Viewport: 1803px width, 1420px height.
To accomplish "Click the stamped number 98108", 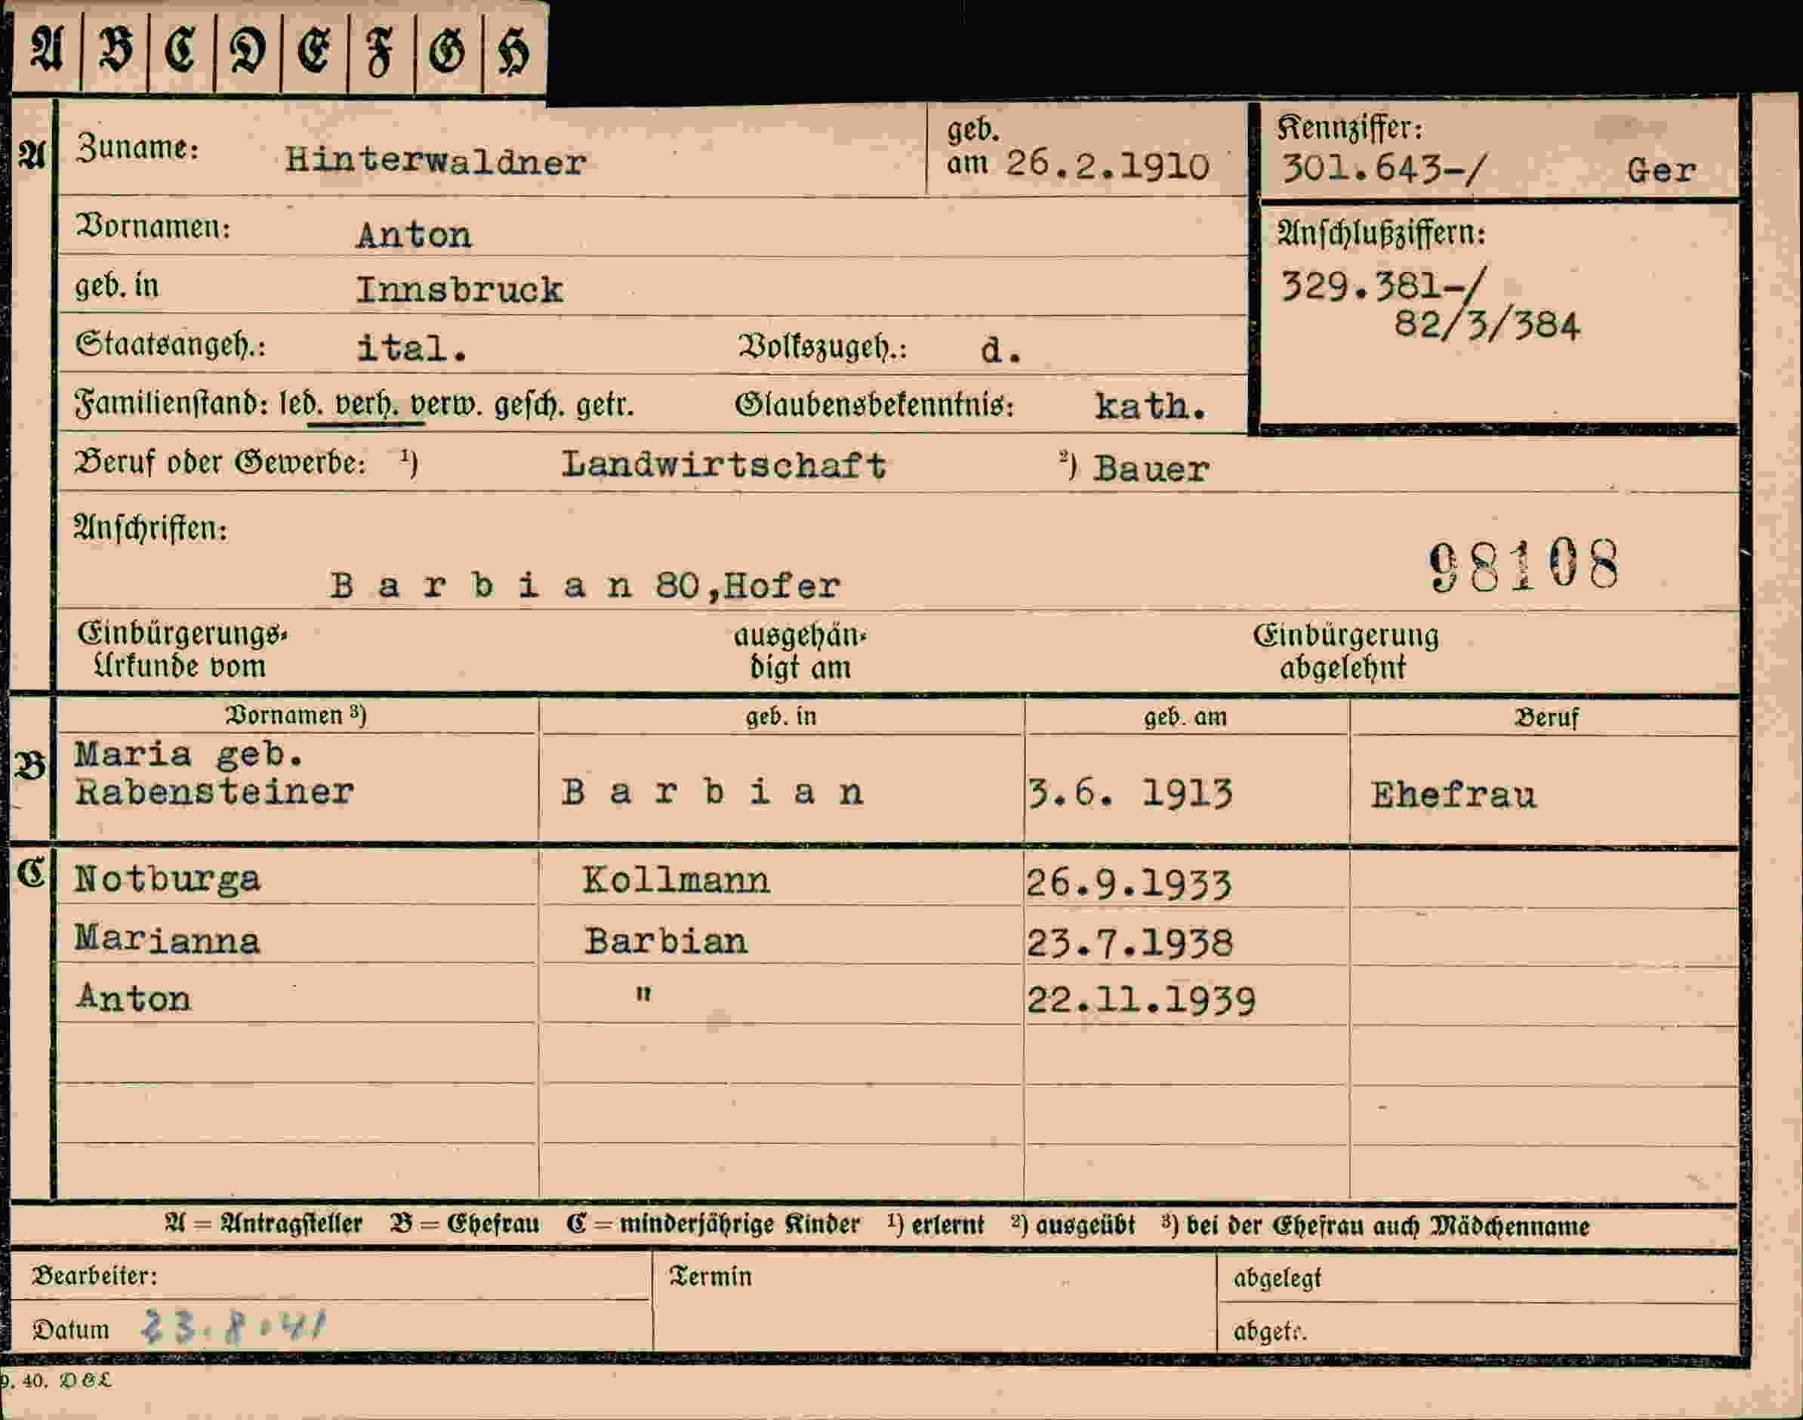I will pyautogui.click(x=1524, y=565).
